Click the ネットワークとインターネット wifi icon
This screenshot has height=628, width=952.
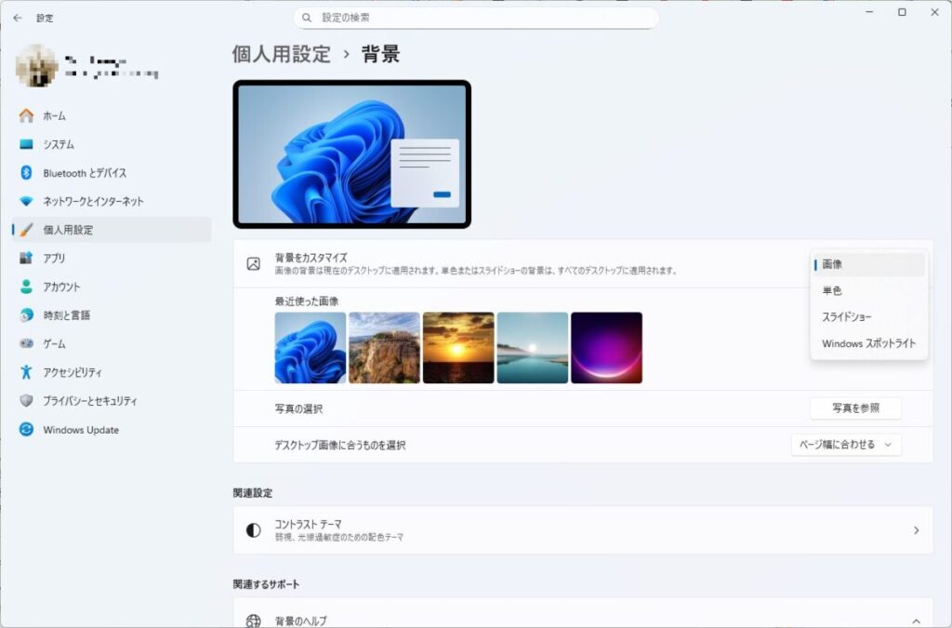pos(26,201)
